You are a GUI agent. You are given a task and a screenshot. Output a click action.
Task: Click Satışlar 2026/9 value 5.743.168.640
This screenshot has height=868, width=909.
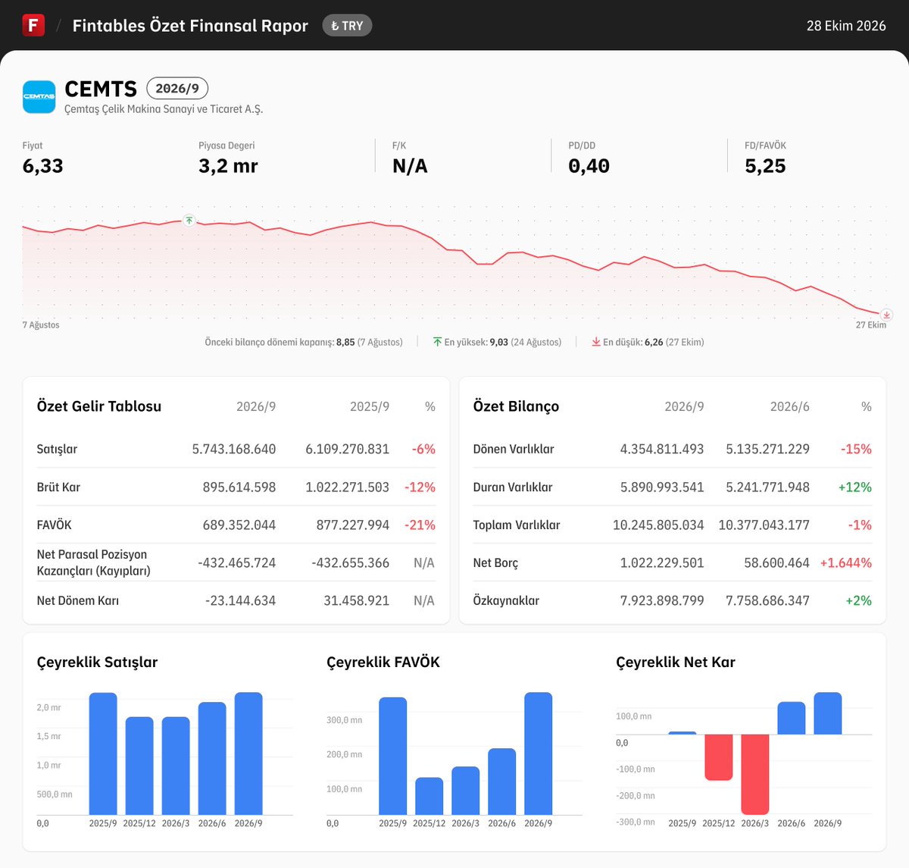pos(234,449)
